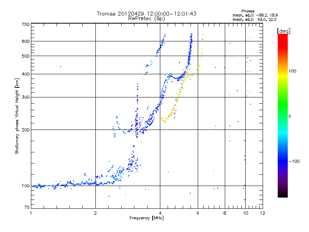This screenshot has height=232, width=309.
Task: Click the x-axis tick label "4"
Action: coord(160,213)
